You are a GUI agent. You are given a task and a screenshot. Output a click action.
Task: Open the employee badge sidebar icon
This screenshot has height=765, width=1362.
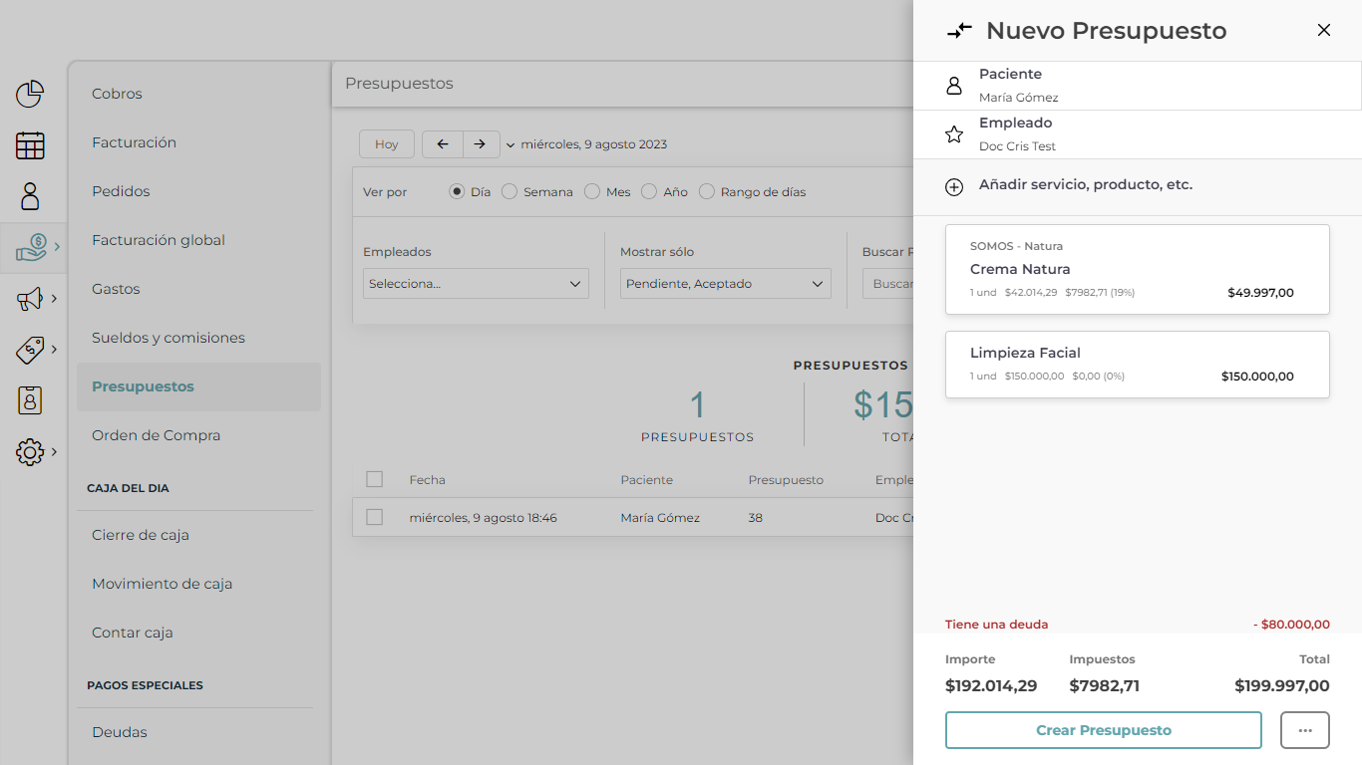tap(30, 400)
